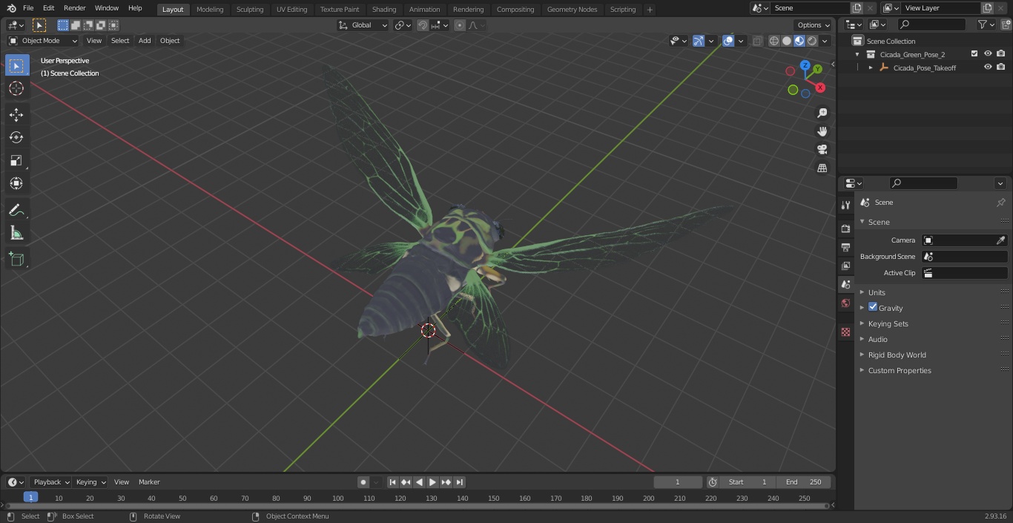This screenshot has width=1013, height=523.
Task: Pin the Scene properties panel
Action: (x=1000, y=203)
